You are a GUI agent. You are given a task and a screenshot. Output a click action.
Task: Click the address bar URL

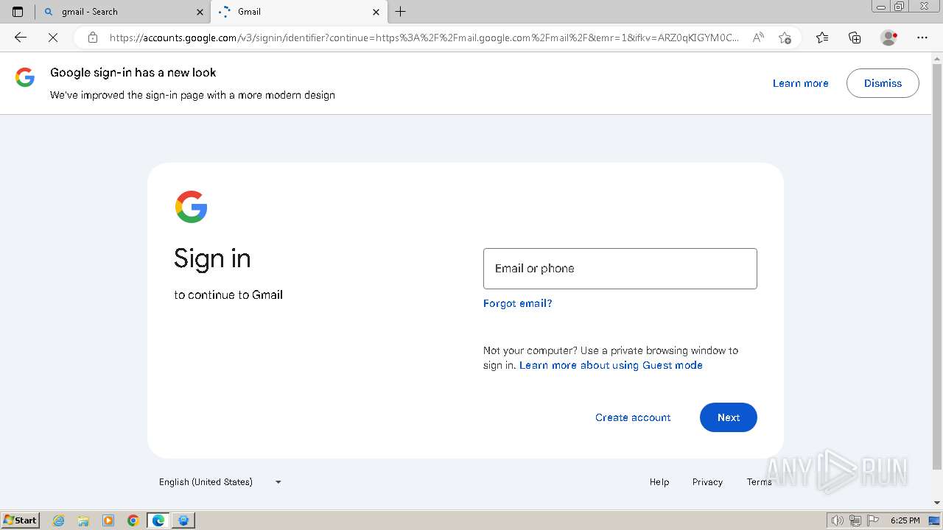pyautogui.click(x=424, y=38)
